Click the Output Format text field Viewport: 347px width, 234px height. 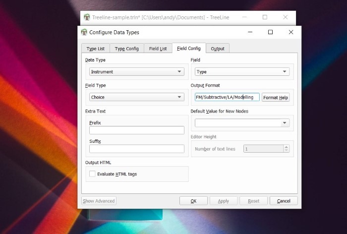[227, 97]
